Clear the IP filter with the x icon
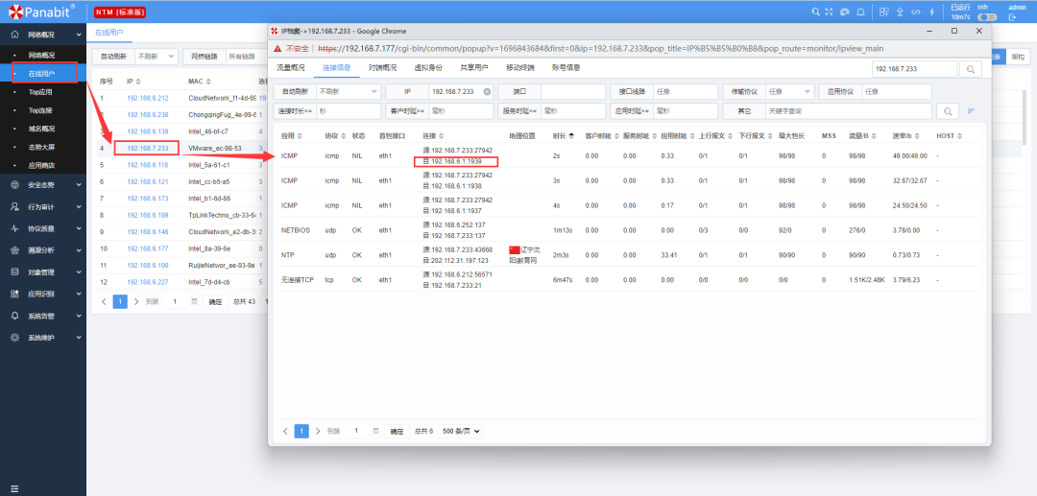Screen dimensions: 1037x496 click(x=487, y=92)
